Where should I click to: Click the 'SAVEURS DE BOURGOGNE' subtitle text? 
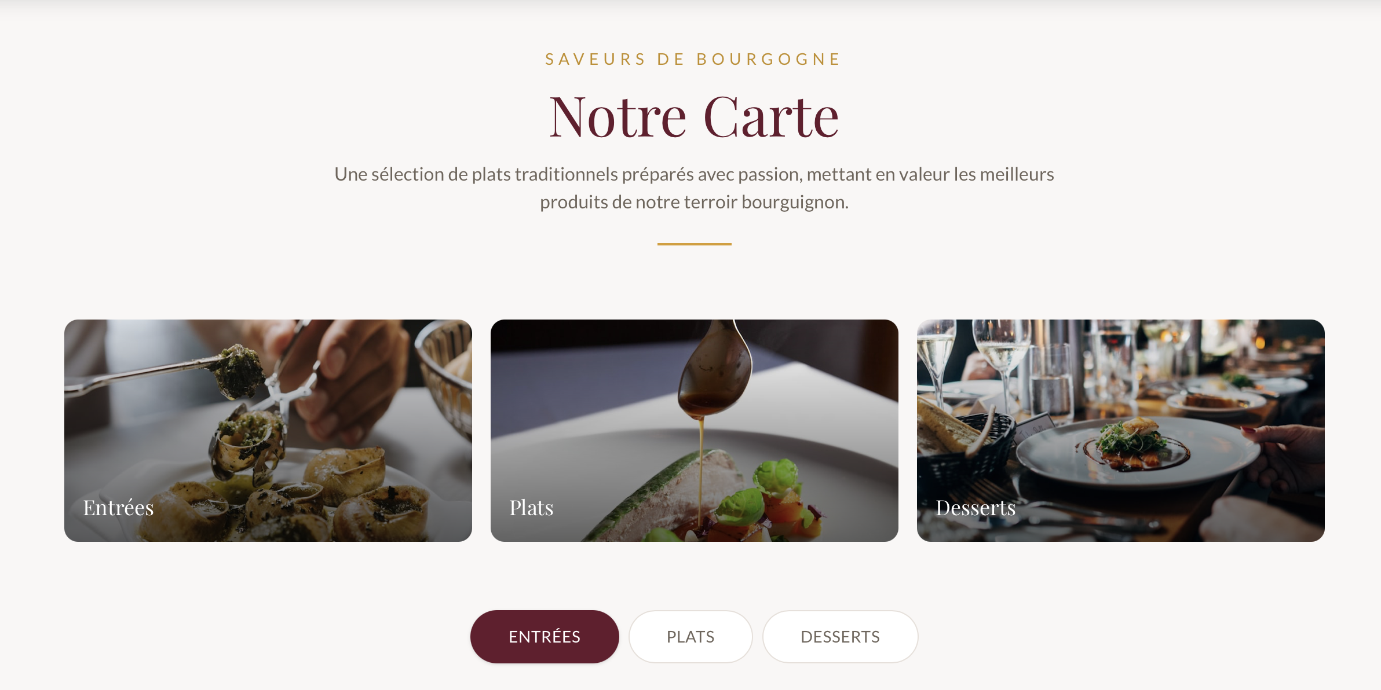[693, 59]
